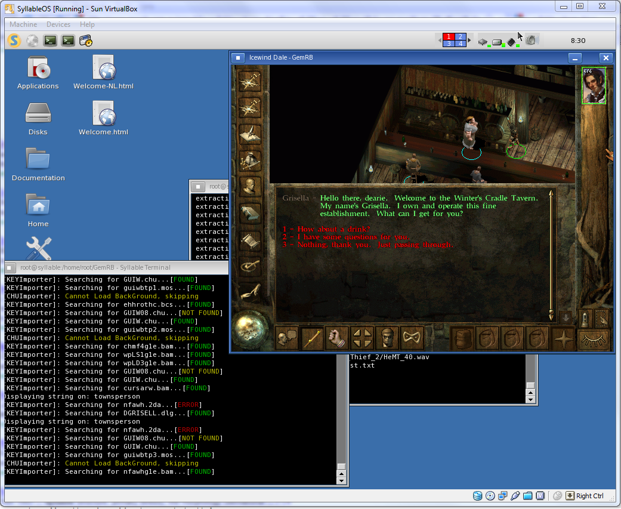The image size is (621, 509).
Task: Click the hands icon in game sidebar
Action: coord(250,292)
